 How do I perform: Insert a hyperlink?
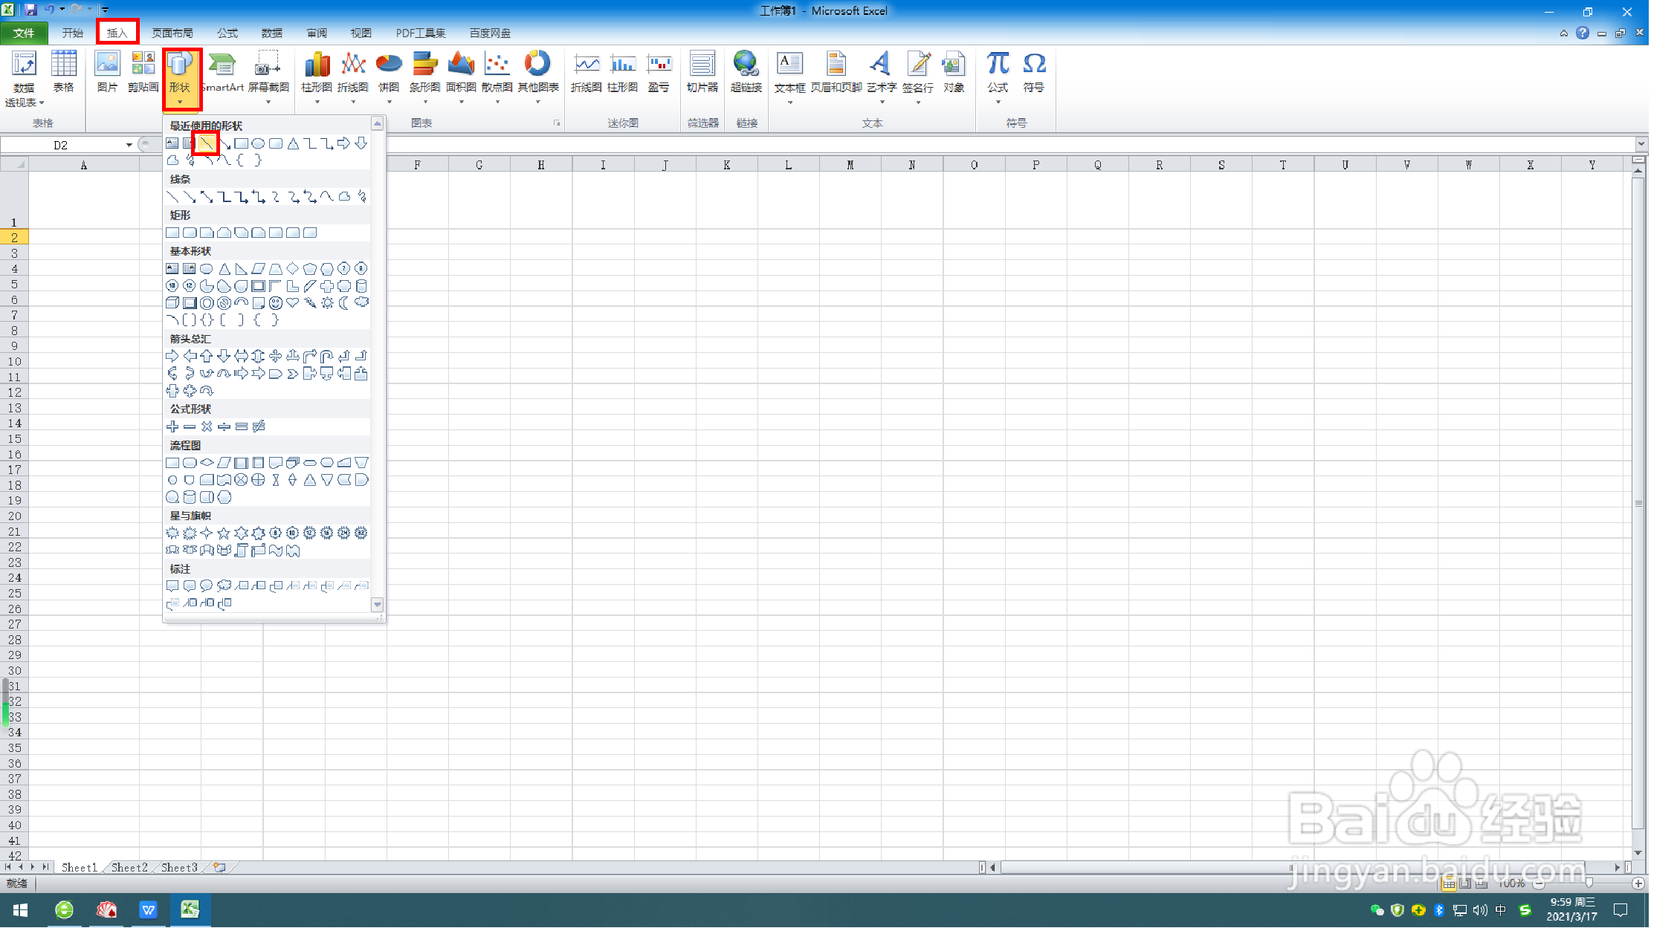pos(746,73)
